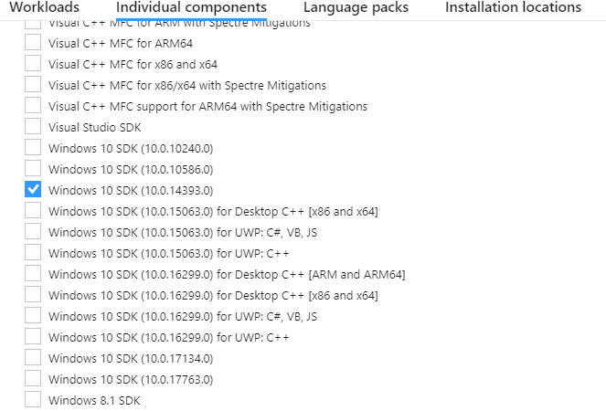This screenshot has width=606, height=411.
Task: Switch to the Workloads tab
Action: (51, 7)
